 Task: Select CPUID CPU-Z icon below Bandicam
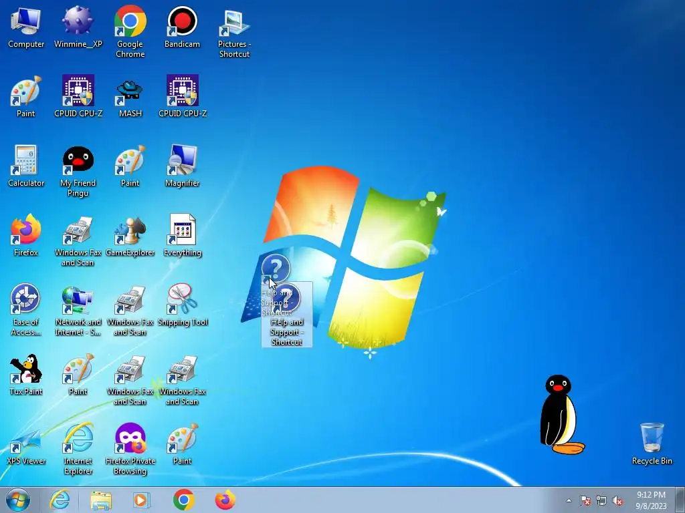tap(182, 97)
